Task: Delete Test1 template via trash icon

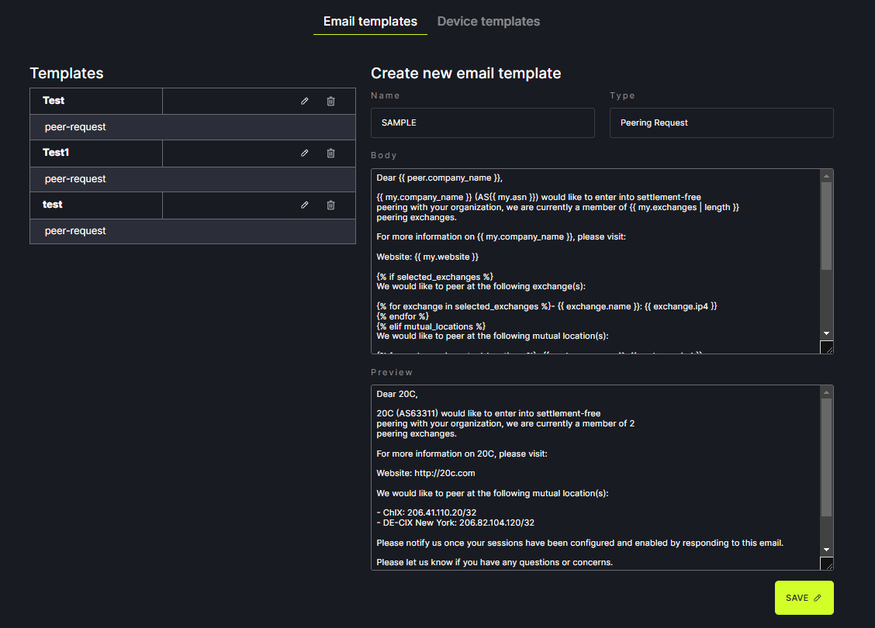Action: (330, 153)
